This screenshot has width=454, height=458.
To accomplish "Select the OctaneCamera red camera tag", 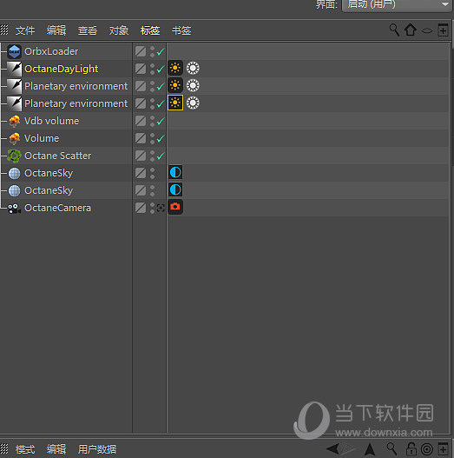I will point(175,207).
